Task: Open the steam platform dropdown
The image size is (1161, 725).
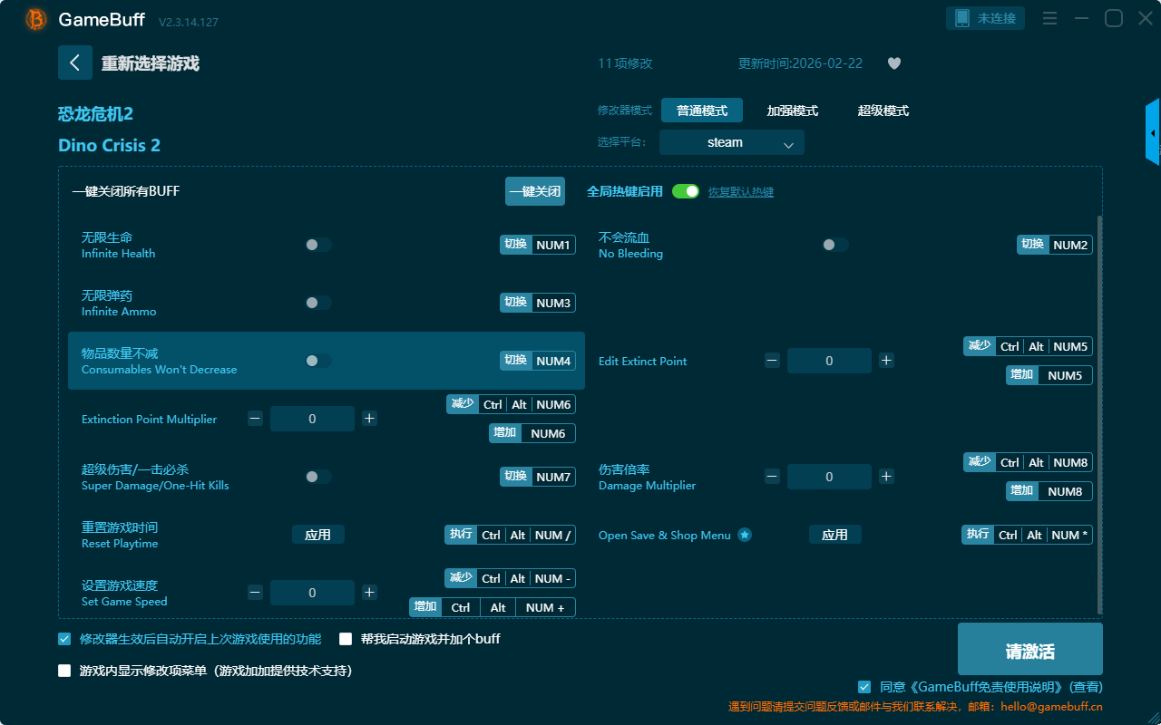Action: [x=731, y=142]
